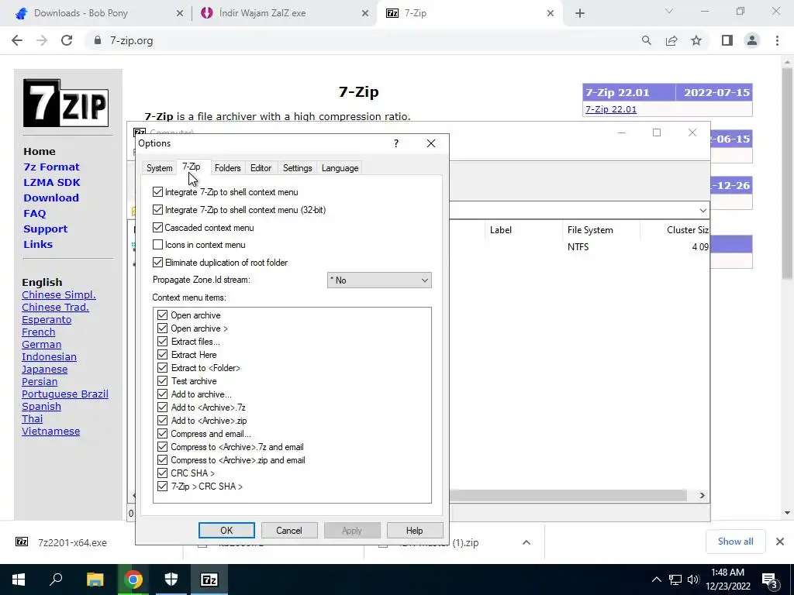Reload the page in Chrome

coord(67,40)
